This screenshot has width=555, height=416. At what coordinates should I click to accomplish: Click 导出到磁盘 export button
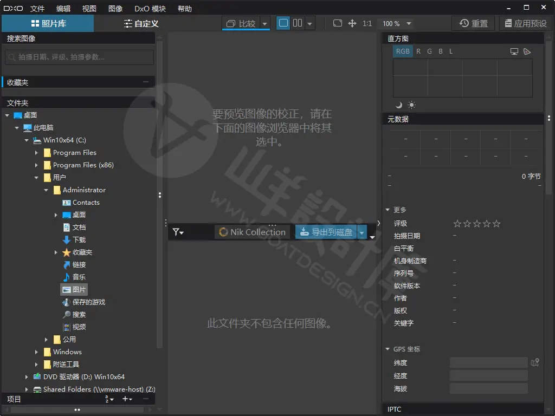point(326,232)
